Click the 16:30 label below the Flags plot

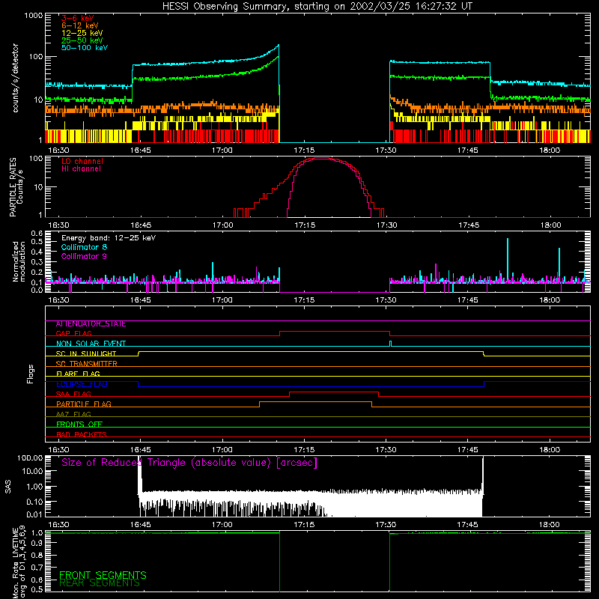(59, 450)
